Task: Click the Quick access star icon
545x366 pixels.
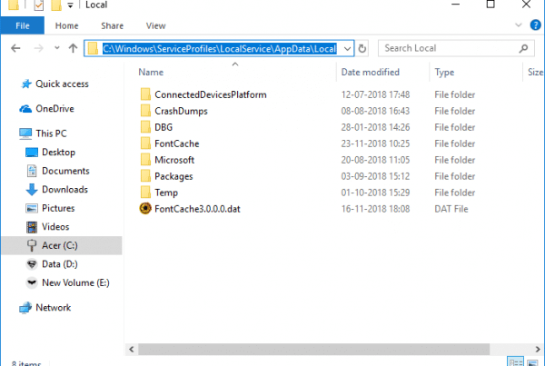Action: click(26, 84)
